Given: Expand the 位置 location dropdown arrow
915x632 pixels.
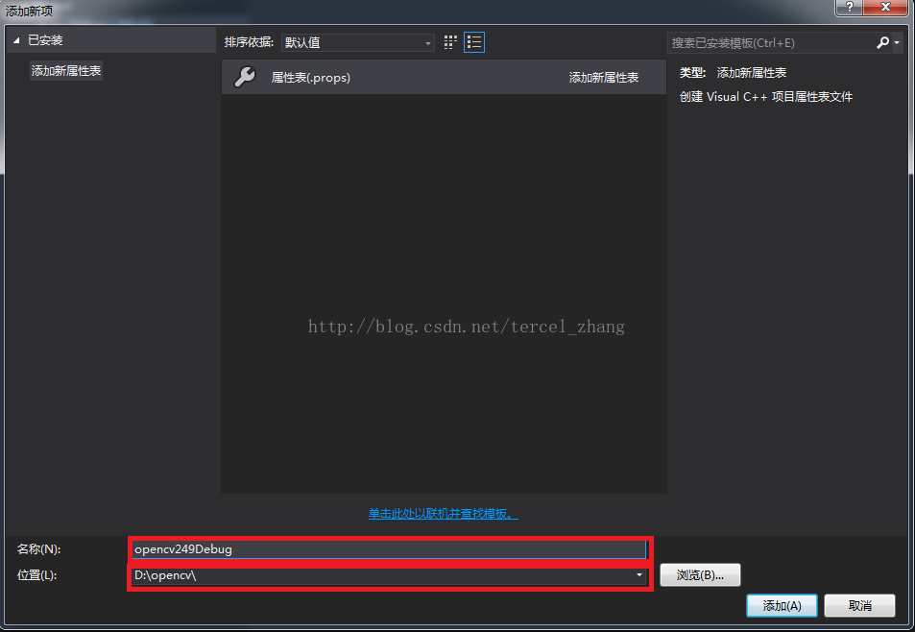Looking at the screenshot, I should pyautogui.click(x=639, y=575).
